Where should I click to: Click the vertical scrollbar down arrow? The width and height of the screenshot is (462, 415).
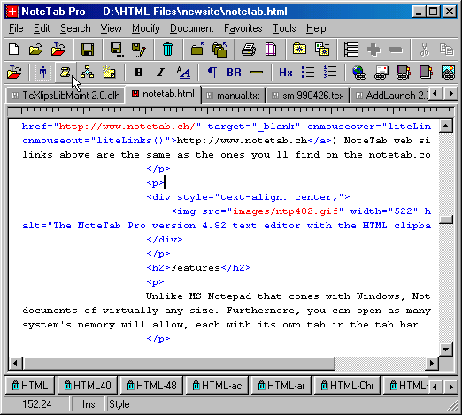pyautogui.click(x=446, y=350)
